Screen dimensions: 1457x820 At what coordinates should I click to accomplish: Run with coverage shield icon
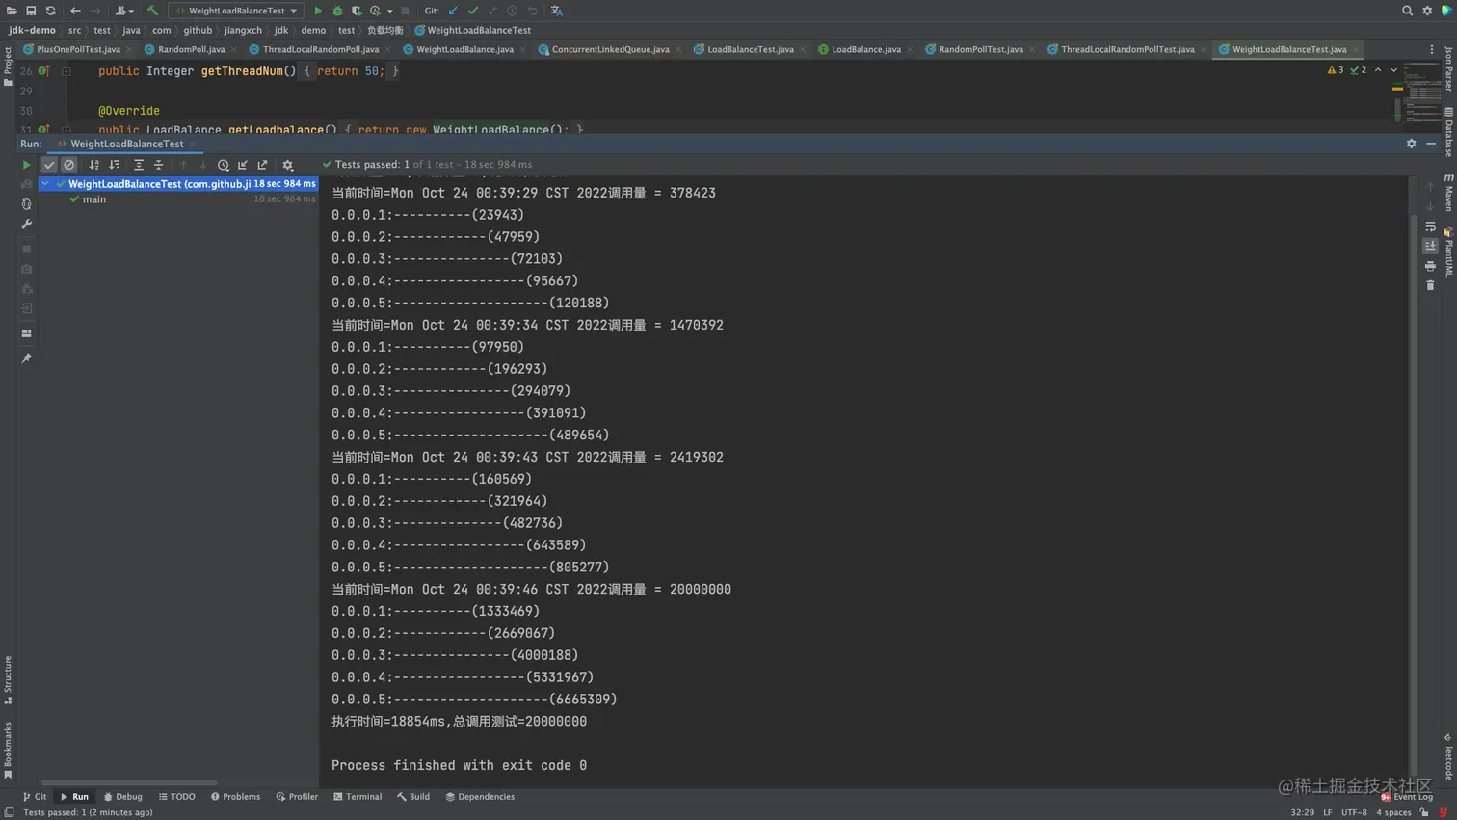(x=357, y=11)
